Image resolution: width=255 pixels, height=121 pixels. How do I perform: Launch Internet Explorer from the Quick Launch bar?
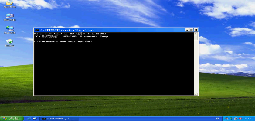tap(28, 119)
